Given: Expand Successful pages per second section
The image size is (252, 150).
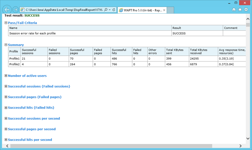Looking at the screenshot, I should point(6,129).
